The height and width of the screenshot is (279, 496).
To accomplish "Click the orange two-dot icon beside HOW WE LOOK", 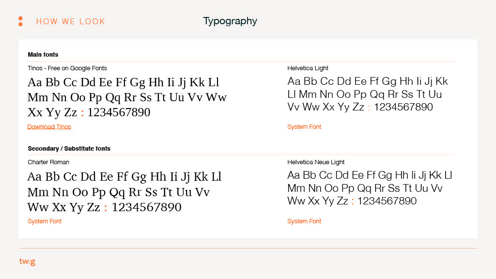I will [x=20, y=21].
